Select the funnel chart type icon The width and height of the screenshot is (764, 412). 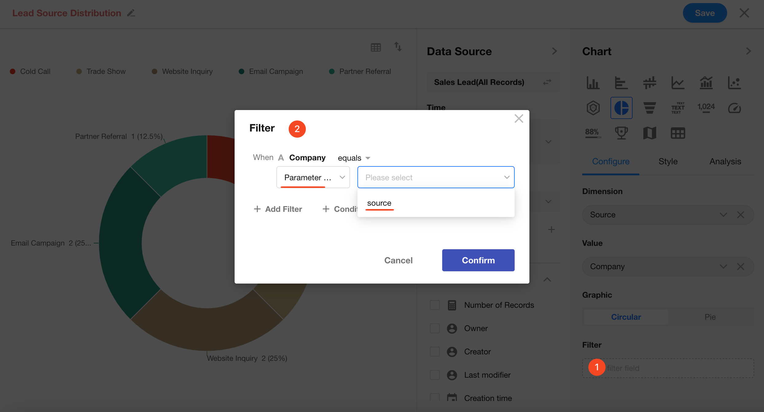tap(649, 108)
